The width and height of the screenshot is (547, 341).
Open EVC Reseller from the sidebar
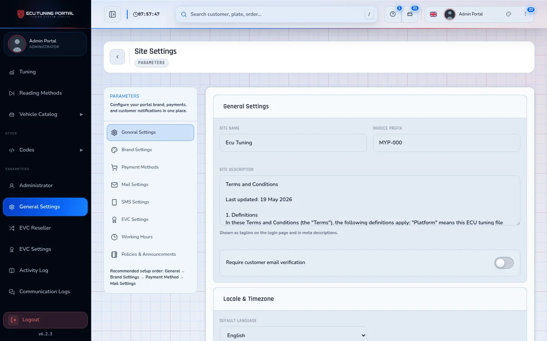pyautogui.click(x=46, y=228)
